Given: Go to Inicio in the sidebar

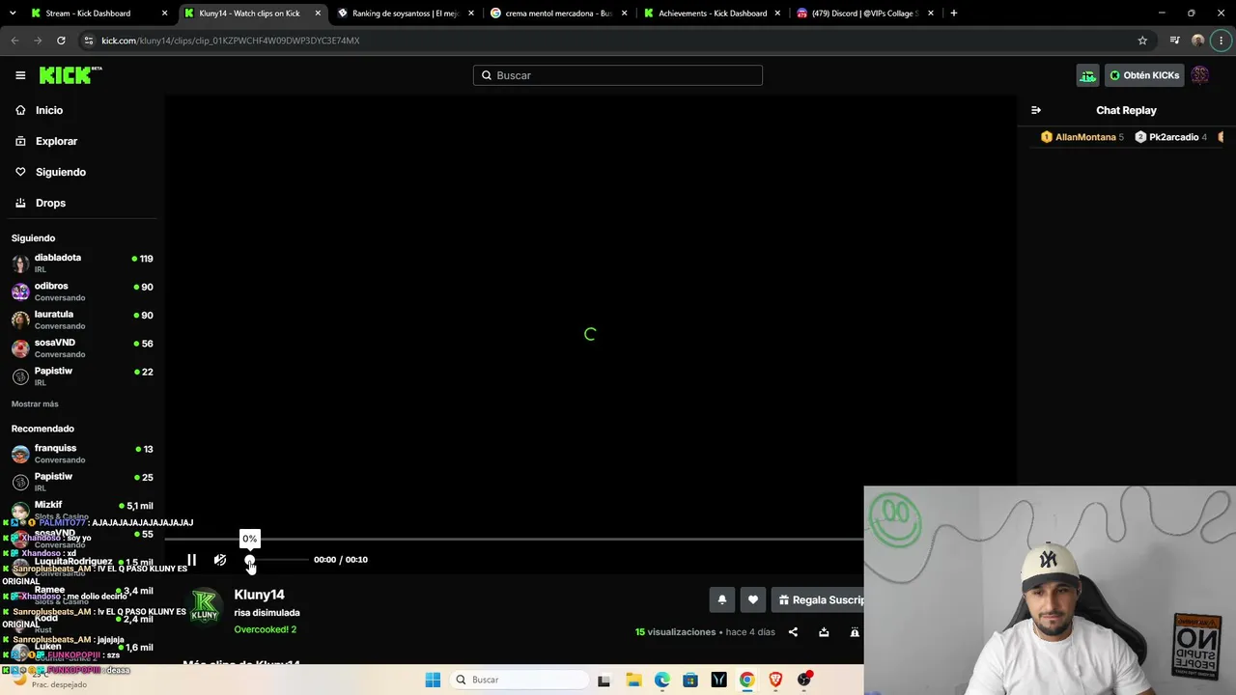Looking at the screenshot, I should pos(49,110).
